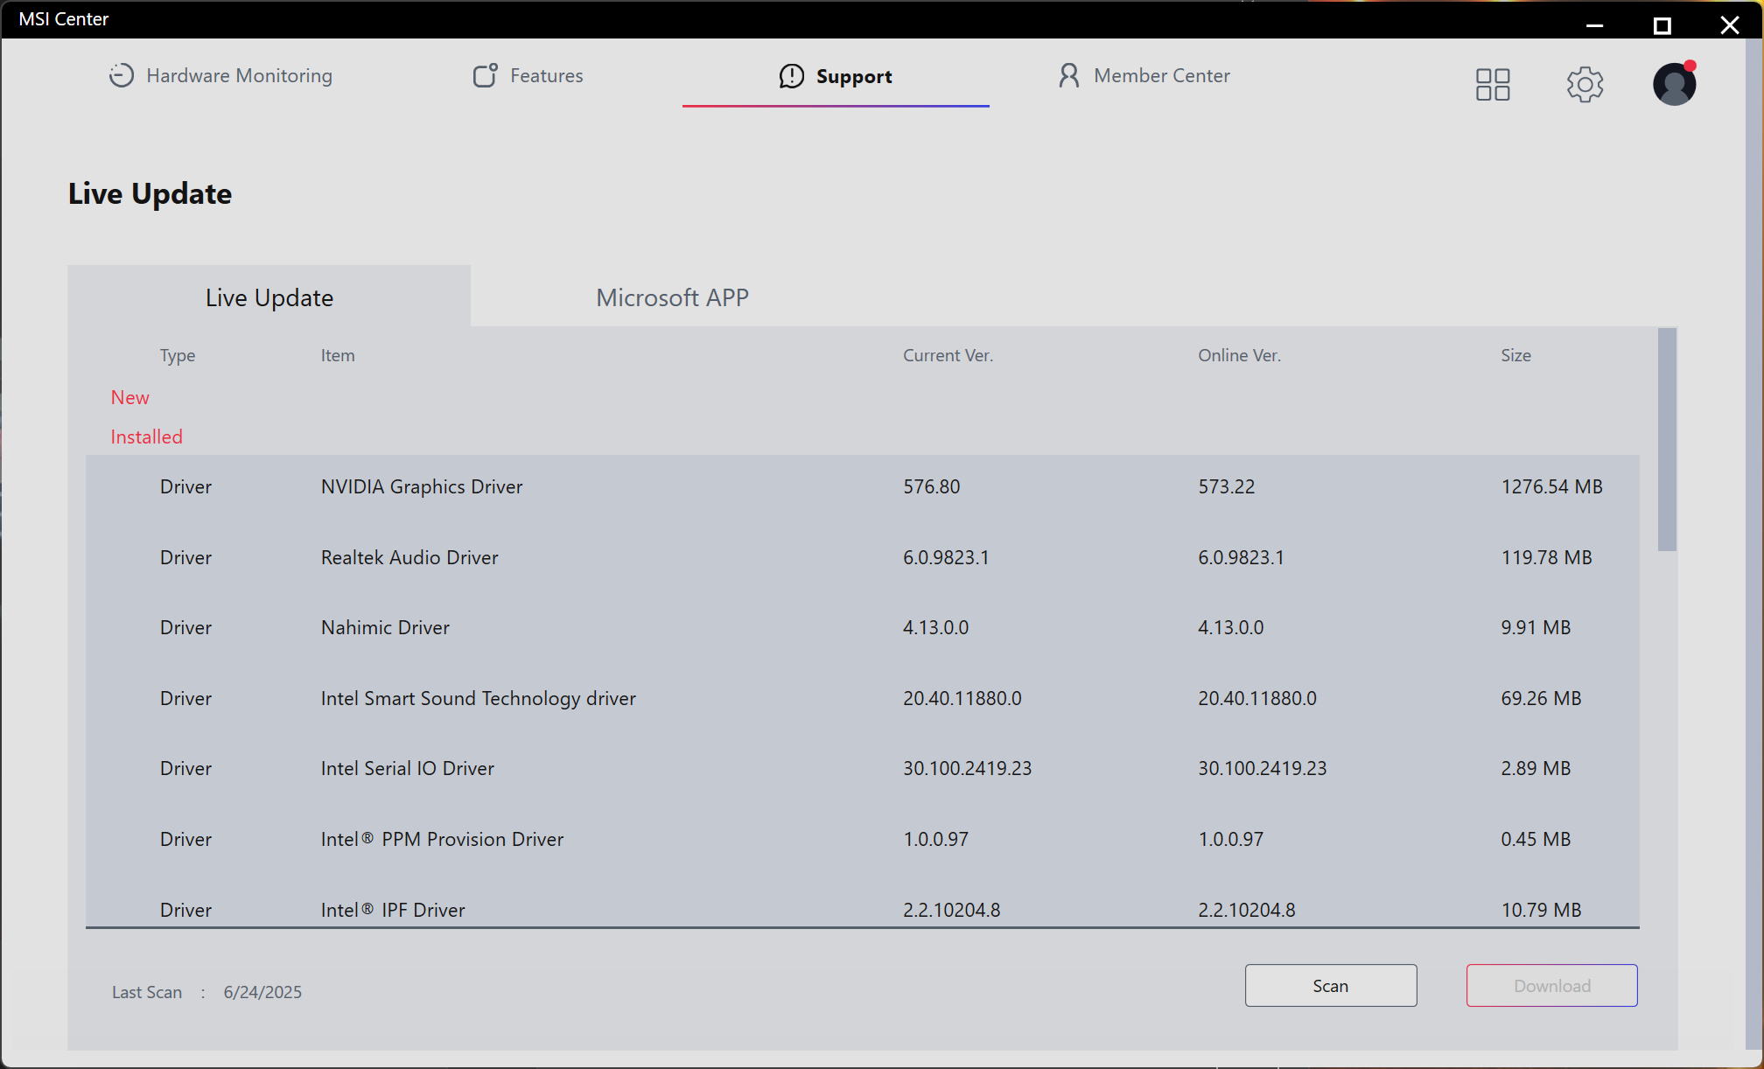This screenshot has width=1764, height=1069.
Task: Click the Last Scan date 6/24/2025
Action: click(262, 993)
